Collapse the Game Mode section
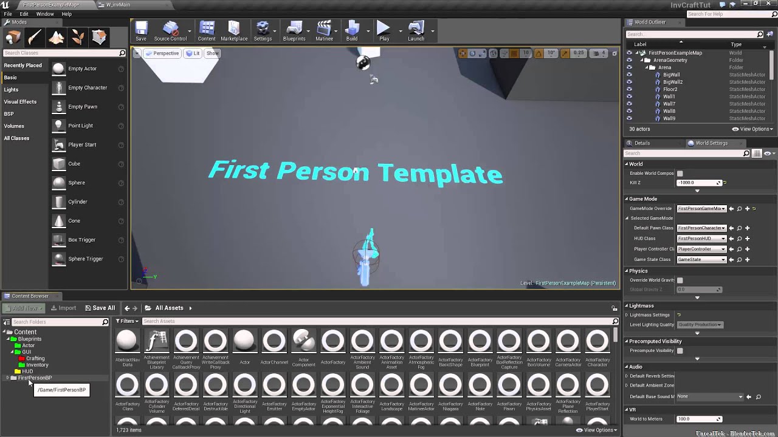Screen dimensions: 778x437 tap(627, 199)
